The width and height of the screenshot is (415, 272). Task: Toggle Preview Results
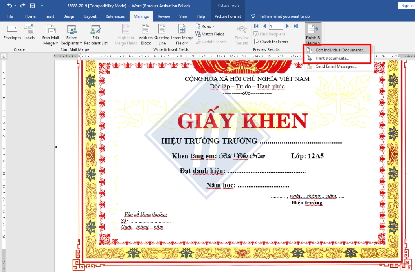click(241, 35)
